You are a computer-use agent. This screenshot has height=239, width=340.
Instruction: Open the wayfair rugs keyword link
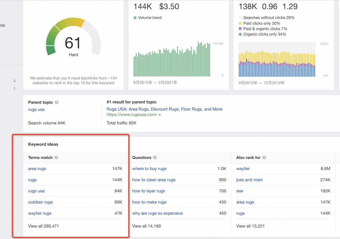pos(40,213)
